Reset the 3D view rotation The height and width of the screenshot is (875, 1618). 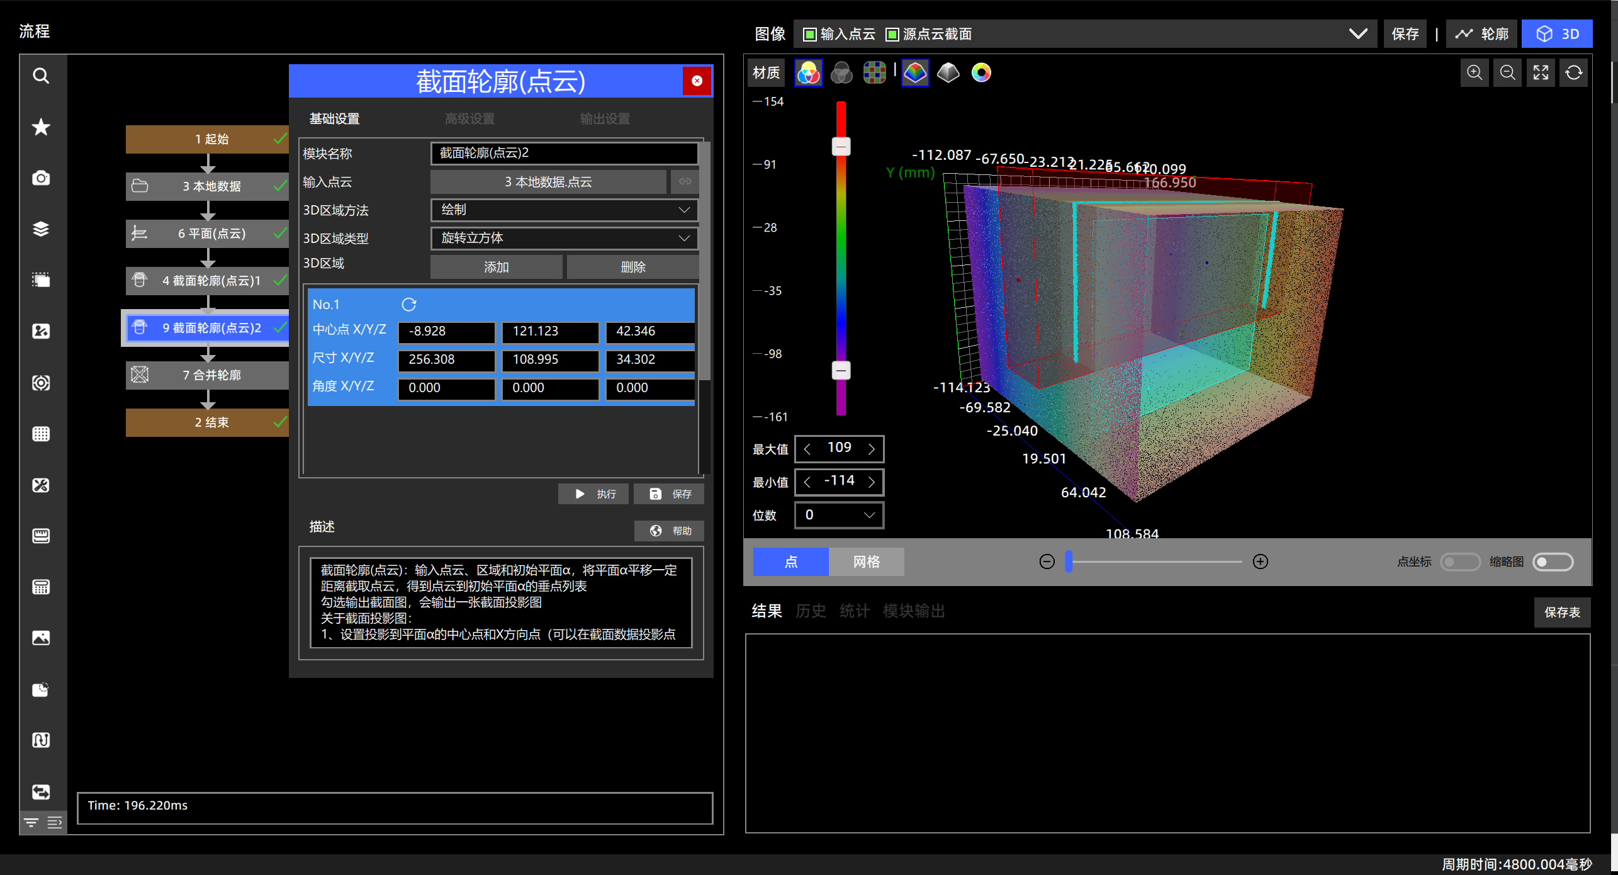tap(1573, 73)
